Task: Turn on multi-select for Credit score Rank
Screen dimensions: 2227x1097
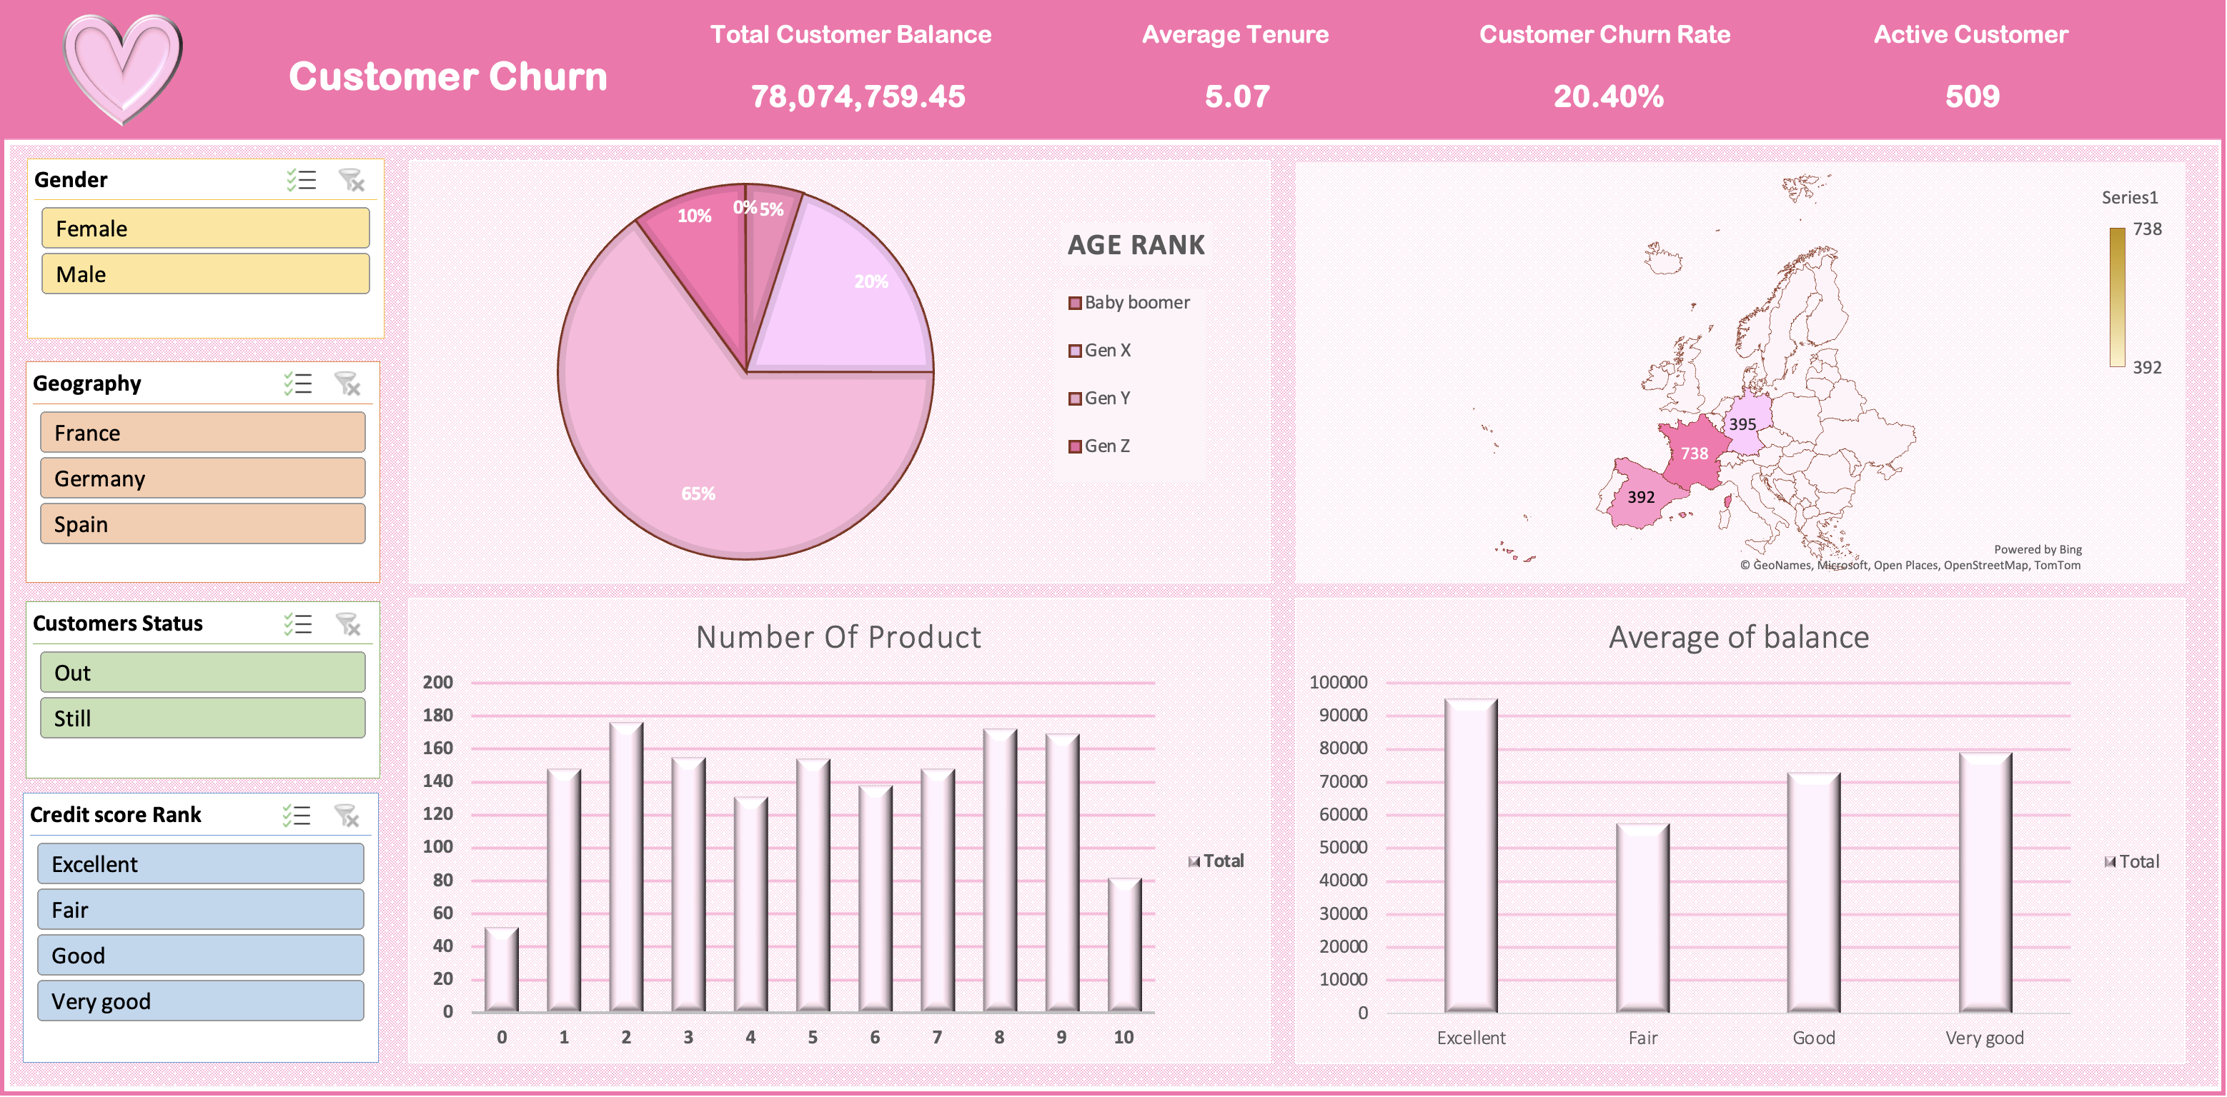Action: [x=297, y=815]
